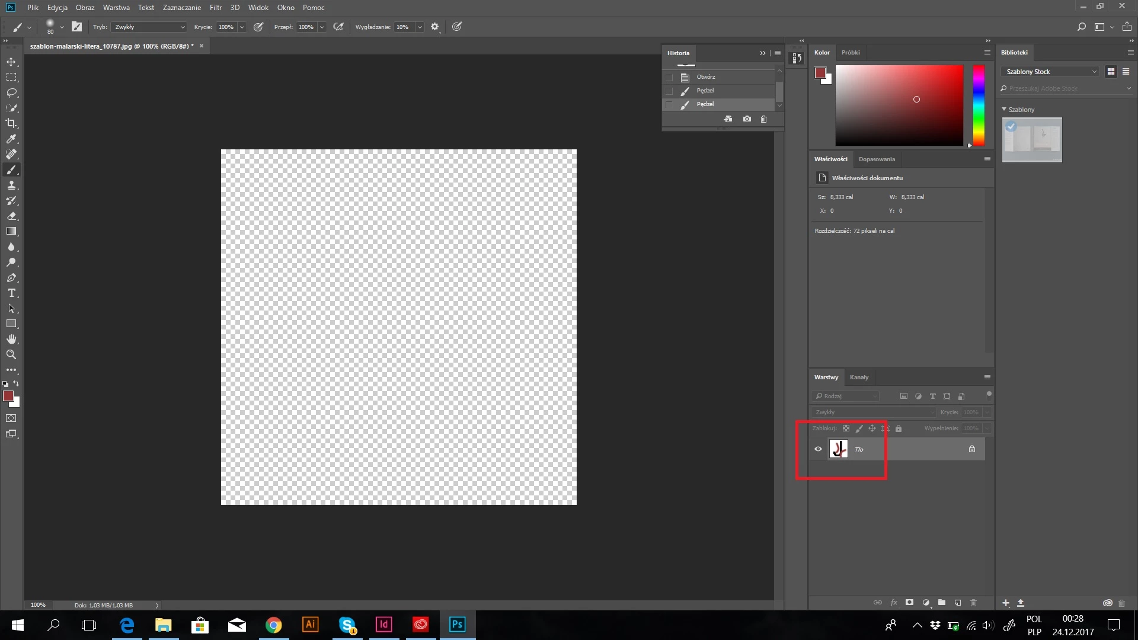Select the Eraser tool
This screenshot has height=640, width=1138.
pos(11,216)
